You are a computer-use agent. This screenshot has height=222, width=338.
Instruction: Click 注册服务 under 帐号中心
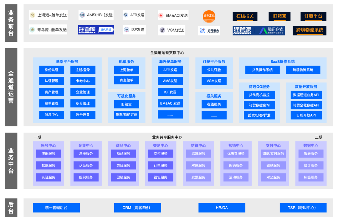point(49,154)
